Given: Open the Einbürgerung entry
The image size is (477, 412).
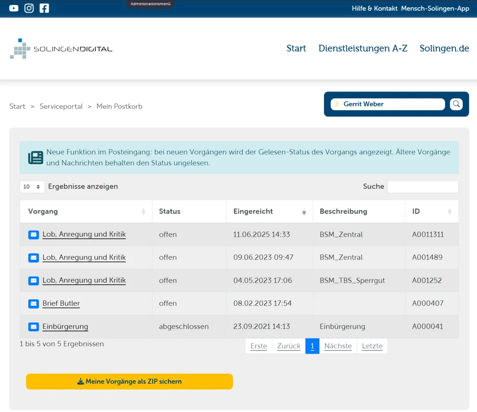Looking at the screenshot, I should tap(65, 326).
